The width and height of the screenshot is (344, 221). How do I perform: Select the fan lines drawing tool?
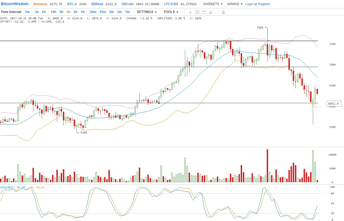[211, 12]
